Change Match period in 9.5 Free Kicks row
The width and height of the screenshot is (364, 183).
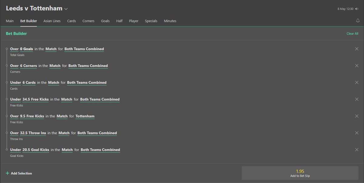[62, 116]
